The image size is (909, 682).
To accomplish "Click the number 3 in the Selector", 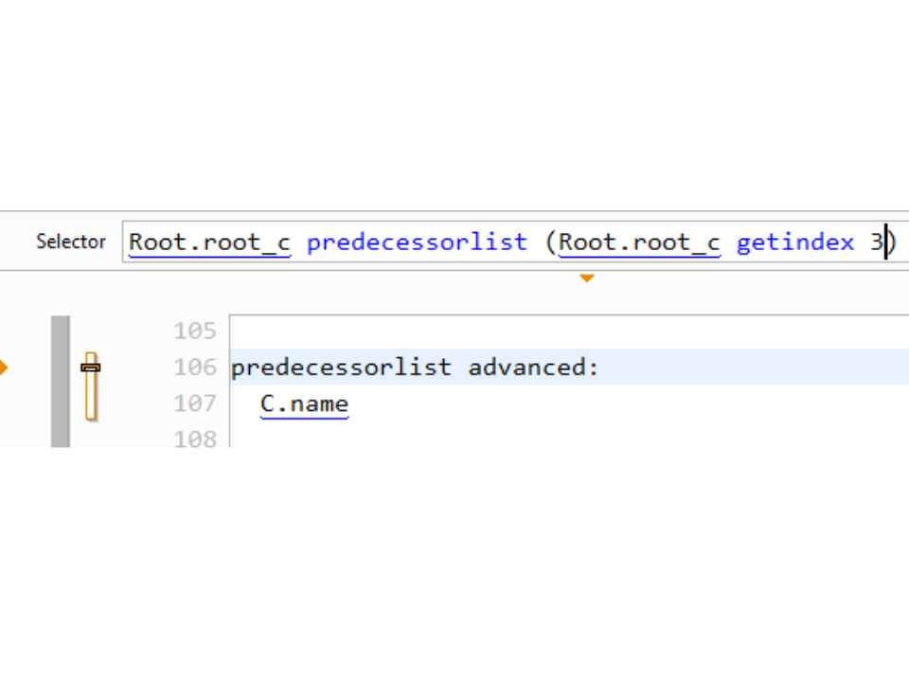I will pyautogui.click(x=877, y=242).
